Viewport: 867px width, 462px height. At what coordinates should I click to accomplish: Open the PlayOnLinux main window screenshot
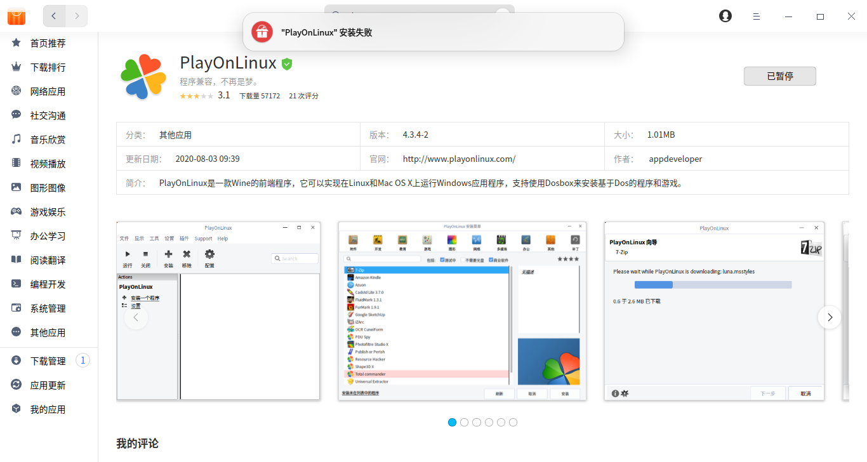218,311
